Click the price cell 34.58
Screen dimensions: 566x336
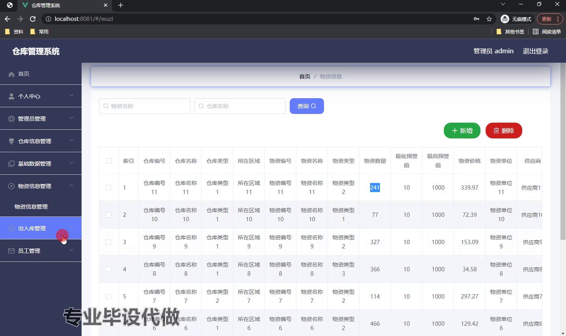pyautogui.click(x=469, y=269)
